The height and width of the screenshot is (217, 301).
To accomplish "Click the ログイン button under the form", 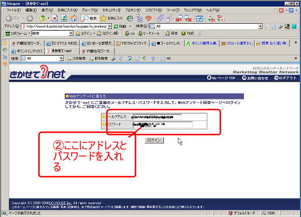I will (154, 140).
